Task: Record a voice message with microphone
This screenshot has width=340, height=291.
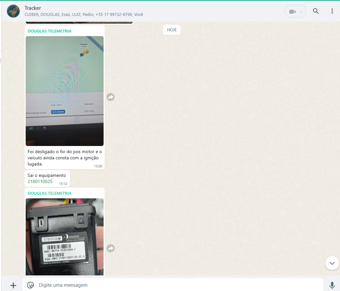Action: pyautogui.click(x=332, y=285)
